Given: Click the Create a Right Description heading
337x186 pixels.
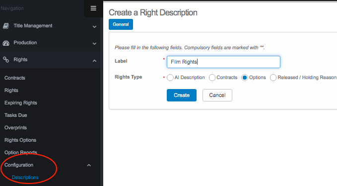Looking at the screenshot, I should click(153, 13).
